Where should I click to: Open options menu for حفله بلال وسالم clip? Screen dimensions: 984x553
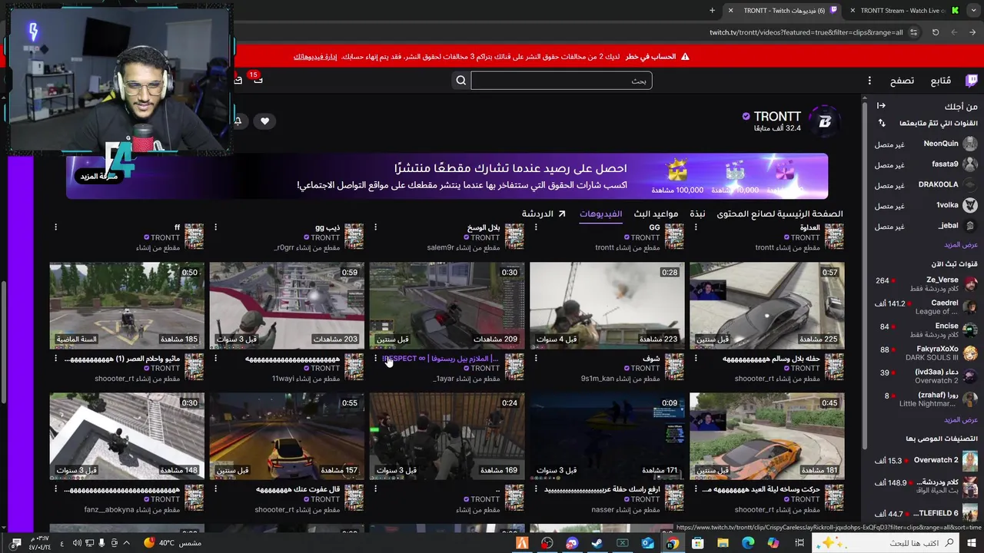click(x=696, y=358)
